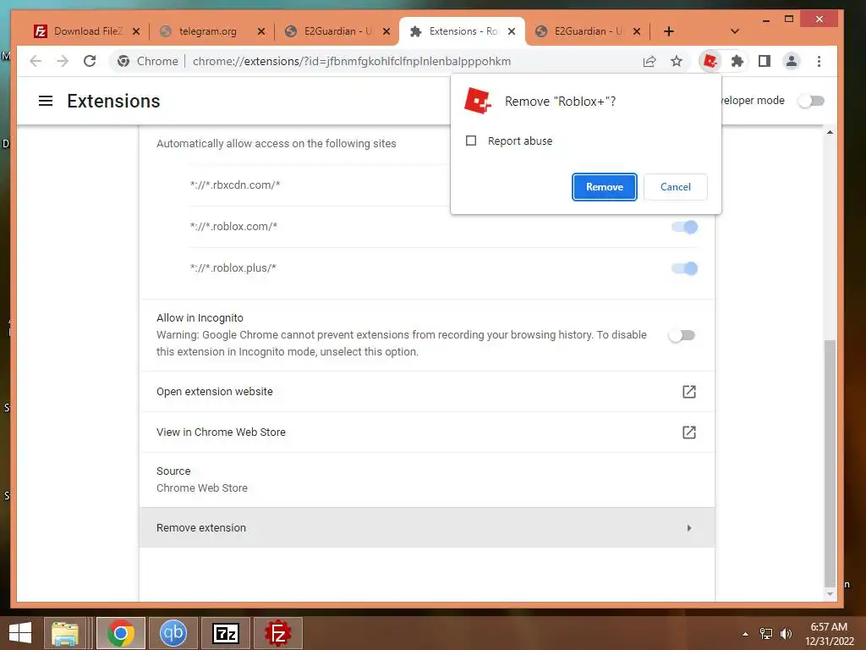Viewport: 866px width, 650px height.
Task: Check the Report abuse checkbox
Action: (x=471, y=141)
